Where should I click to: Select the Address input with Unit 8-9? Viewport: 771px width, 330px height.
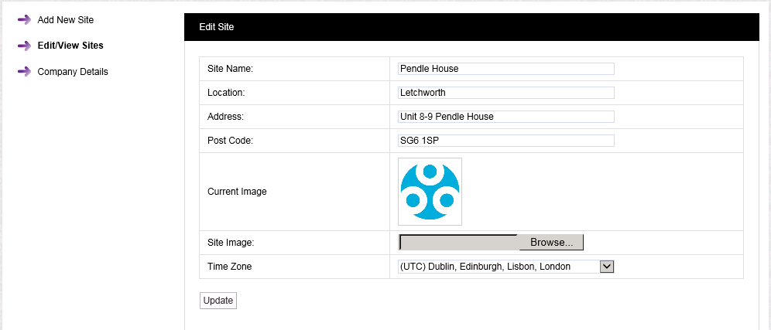click(x=505, y=117)
